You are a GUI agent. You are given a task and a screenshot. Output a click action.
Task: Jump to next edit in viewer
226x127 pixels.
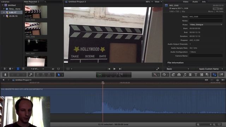click(x=120, y=69)
